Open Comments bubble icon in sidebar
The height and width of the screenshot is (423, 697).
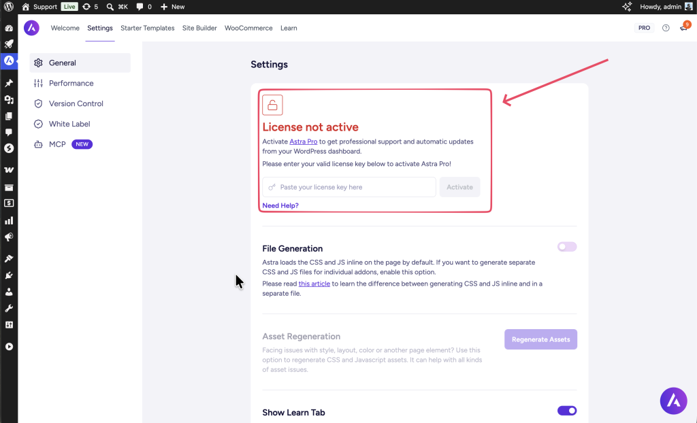pyautogui.click(x=9, y=133)
